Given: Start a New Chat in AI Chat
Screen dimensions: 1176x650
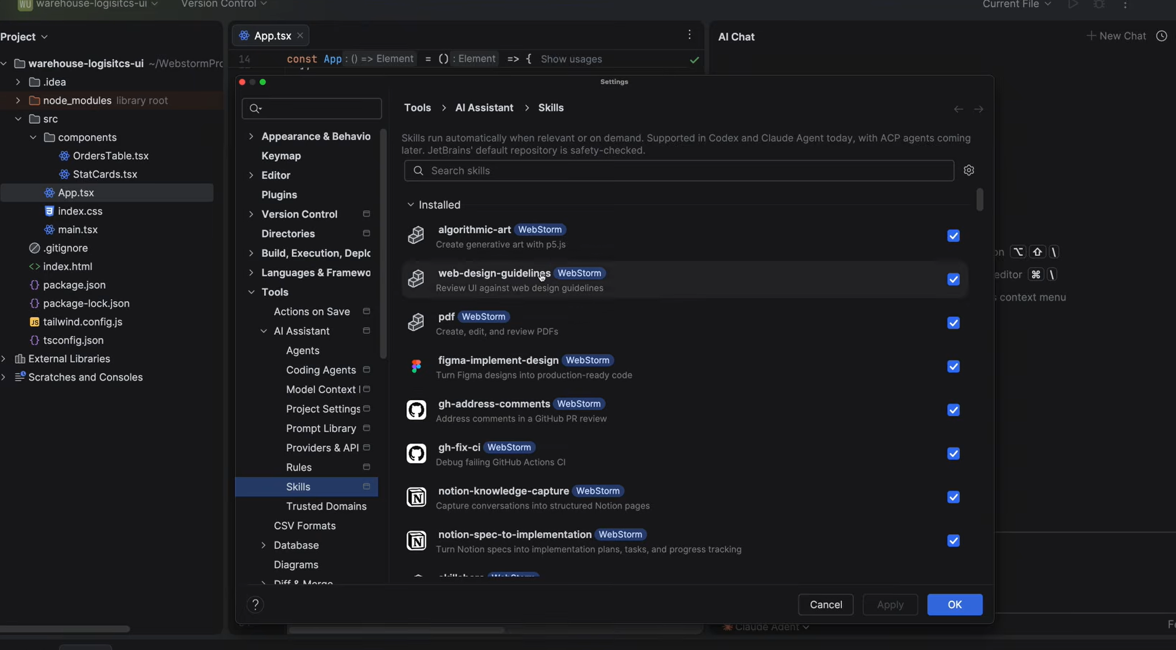Looking at the screenshot, I should 1116,36.
